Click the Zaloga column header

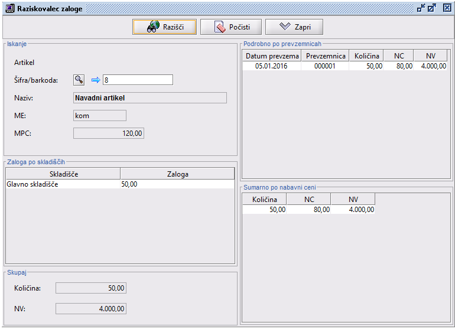pyautogui.click(x=177, y=174)
